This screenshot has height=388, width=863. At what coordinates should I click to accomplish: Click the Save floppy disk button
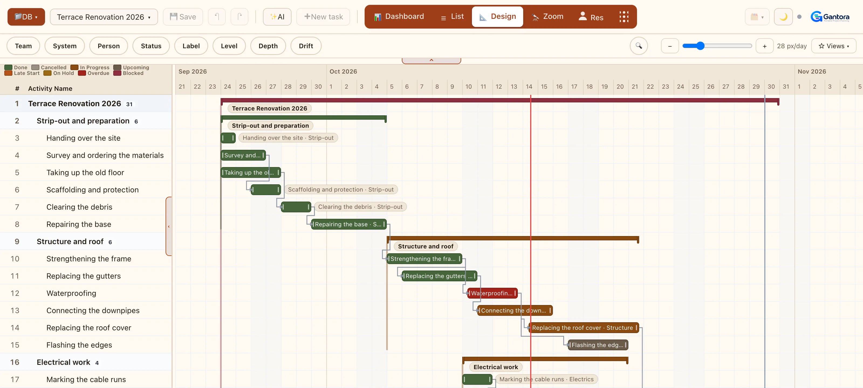click(183, 17)
